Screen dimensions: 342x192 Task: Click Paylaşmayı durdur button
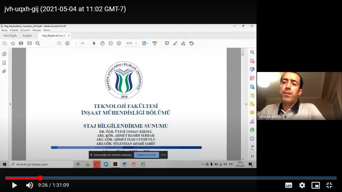tap(146, 155)
